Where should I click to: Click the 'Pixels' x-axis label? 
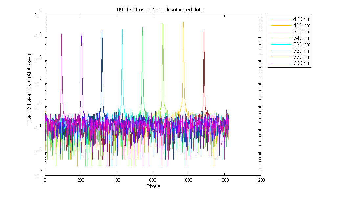pyautogui.click(x=153, y=186)
